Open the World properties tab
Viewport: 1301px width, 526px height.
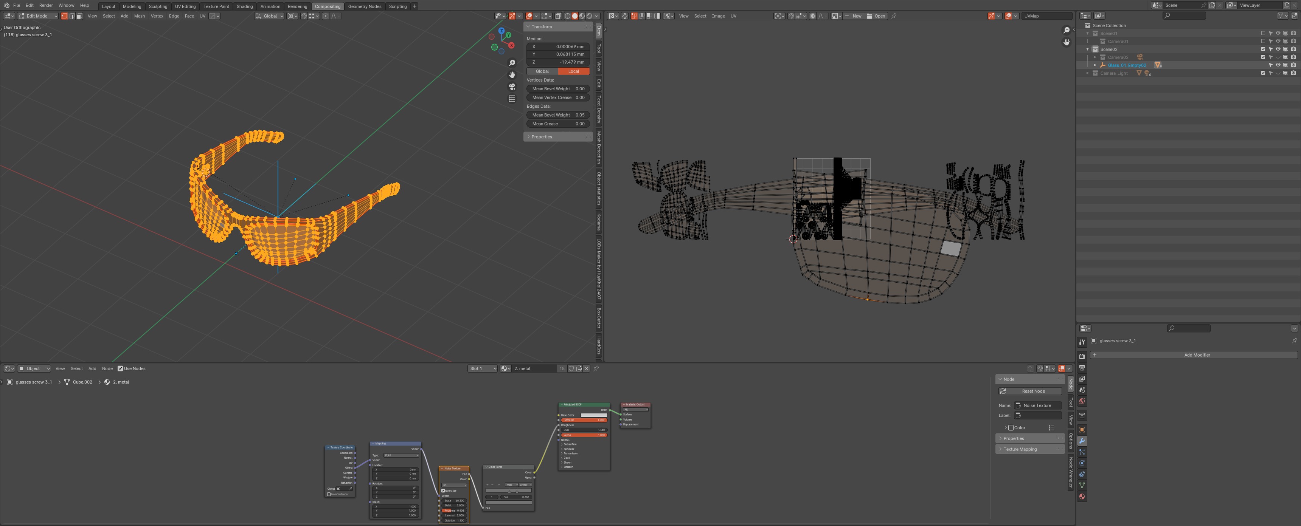(1082, 401)
